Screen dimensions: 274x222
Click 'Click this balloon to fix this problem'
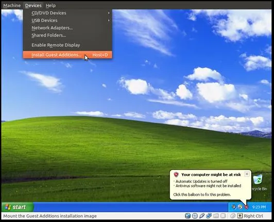(x=202, y=195)
